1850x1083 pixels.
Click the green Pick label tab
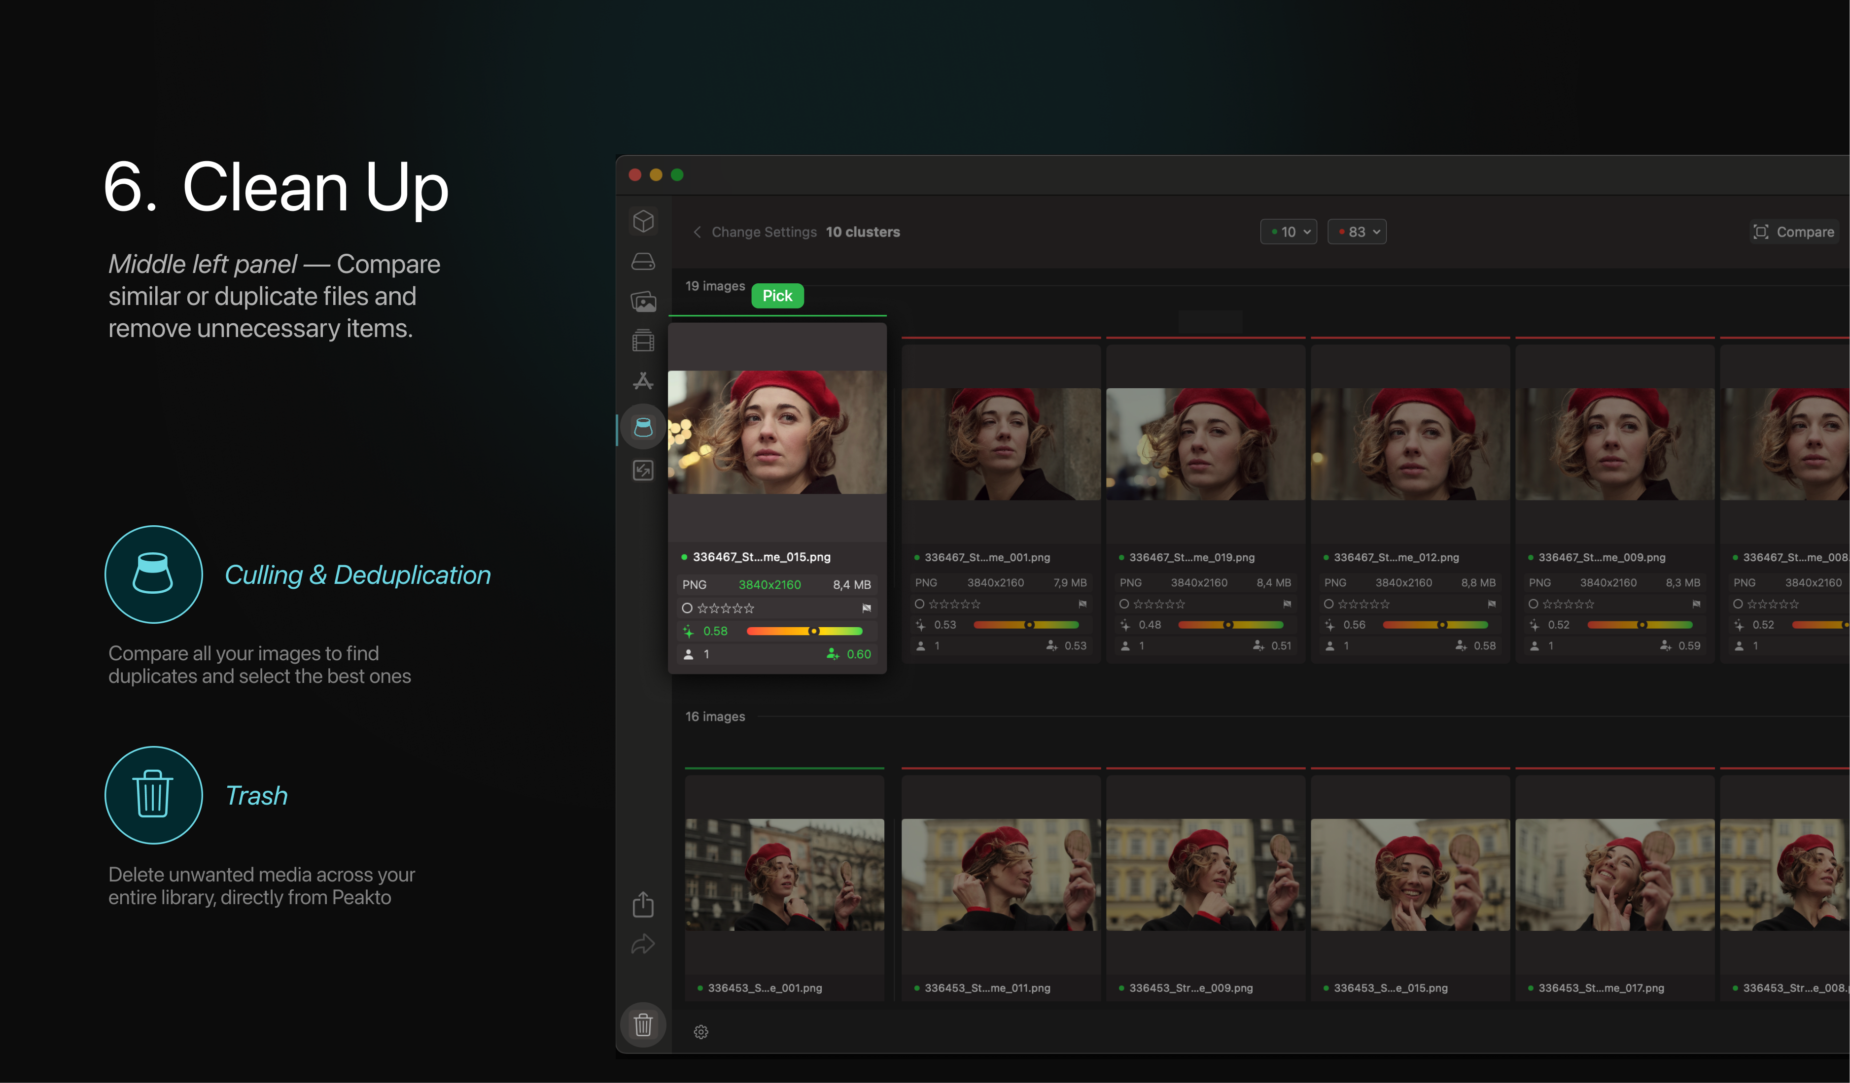[x=777, y=296]
